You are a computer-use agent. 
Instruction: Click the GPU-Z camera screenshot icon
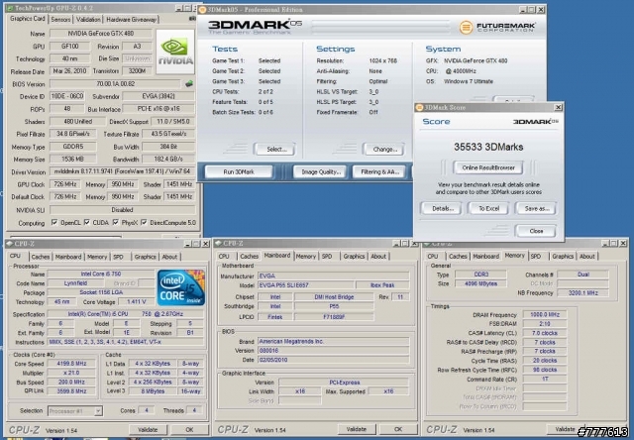pos(192,19)
